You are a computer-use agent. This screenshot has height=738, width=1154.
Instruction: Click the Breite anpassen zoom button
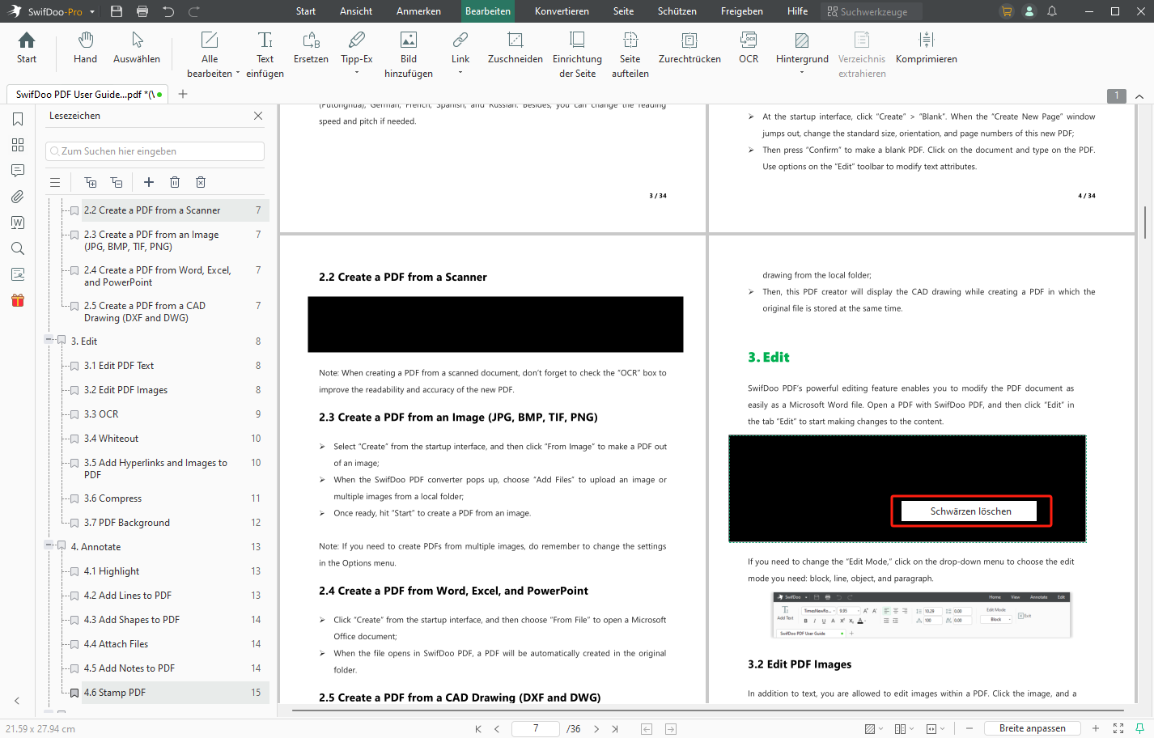1032,728
